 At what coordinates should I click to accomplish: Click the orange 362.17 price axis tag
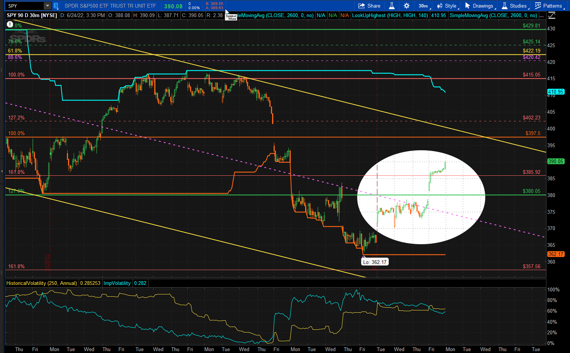556,254
